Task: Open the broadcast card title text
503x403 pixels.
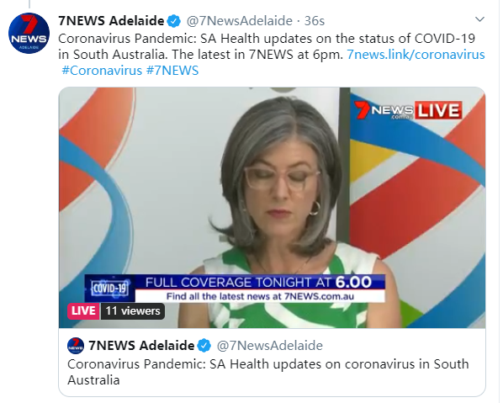Action: pos(268,372)
